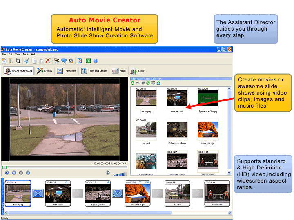Click the storyboard horizontal scrollbar thumb
Screen dimensions: 294x220
pyautogui.click(x=90, y=213)
